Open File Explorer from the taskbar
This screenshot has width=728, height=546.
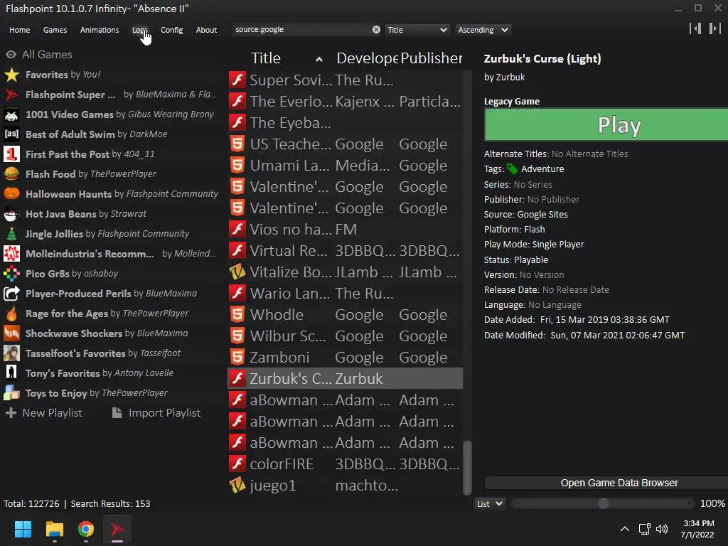click(54, 529)
